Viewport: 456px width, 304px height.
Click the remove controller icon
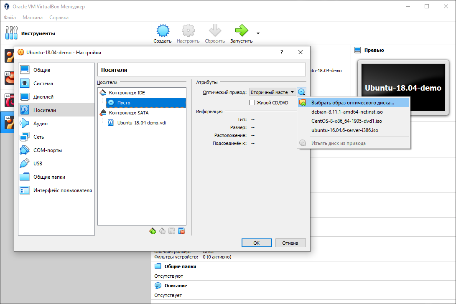(162, 231)
